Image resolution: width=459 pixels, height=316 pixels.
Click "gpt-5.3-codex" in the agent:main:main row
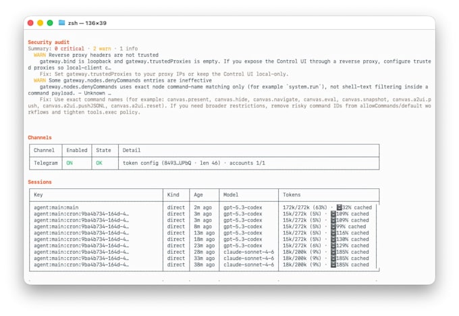243,207
